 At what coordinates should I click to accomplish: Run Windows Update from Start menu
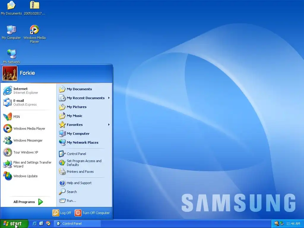click(x=28, y=176)
